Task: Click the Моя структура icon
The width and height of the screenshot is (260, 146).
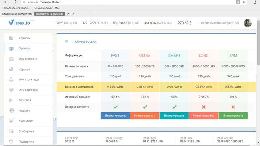Action: (x=11, y=79)
